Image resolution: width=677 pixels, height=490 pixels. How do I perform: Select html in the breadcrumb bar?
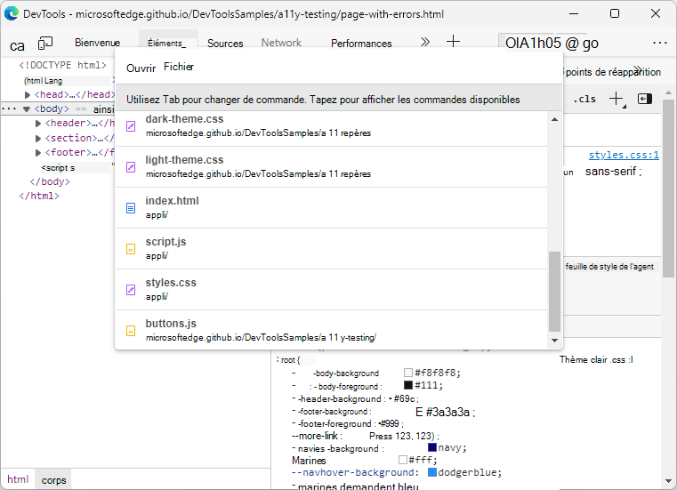(x=18, y=479)
